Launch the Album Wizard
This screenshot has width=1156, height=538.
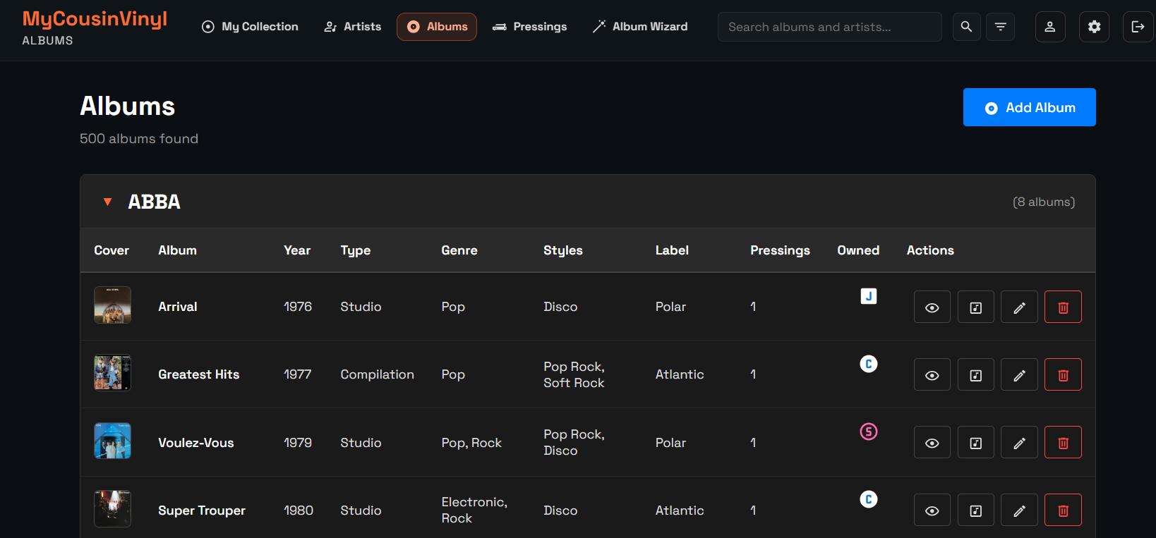(640, 27)
